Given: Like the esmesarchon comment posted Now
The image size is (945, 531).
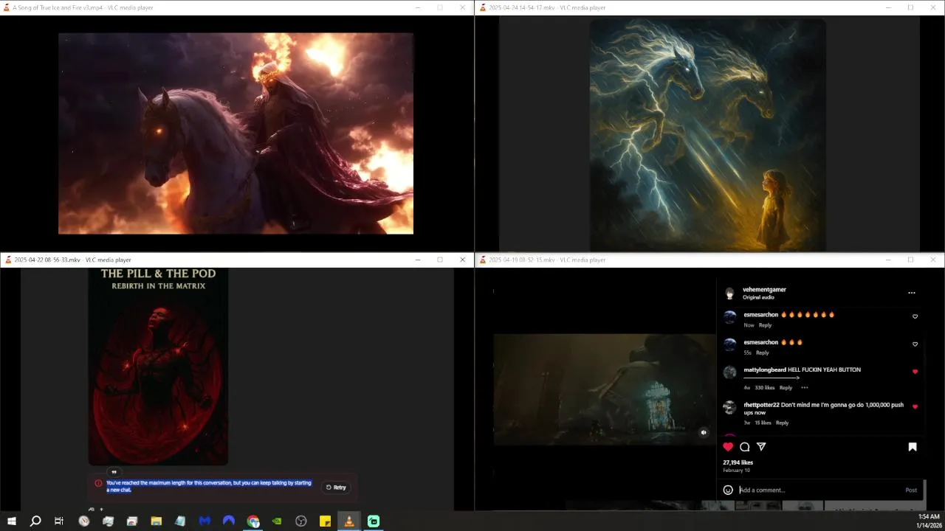Looking at the screenshot, I should point(915,316).
